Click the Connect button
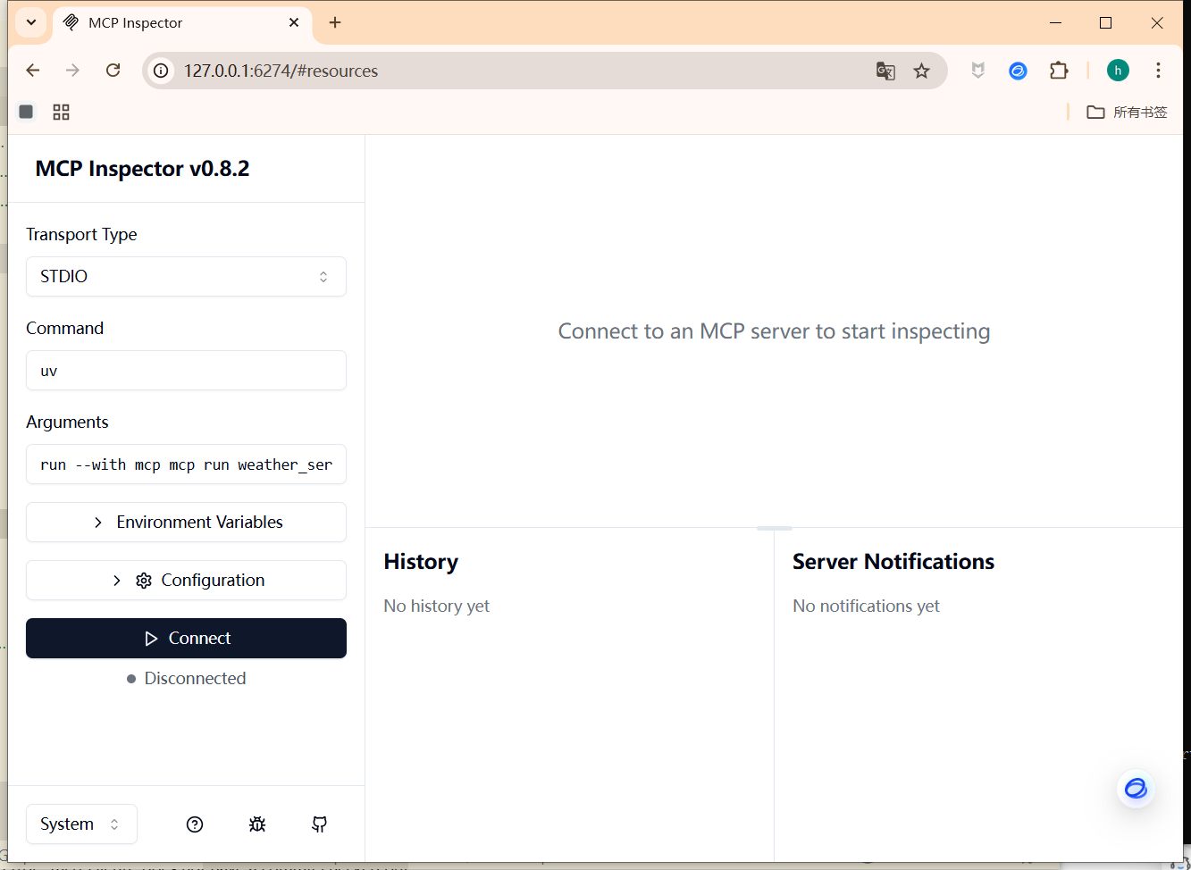Viewport: 1191px width, 870px height. coord(186,638)
